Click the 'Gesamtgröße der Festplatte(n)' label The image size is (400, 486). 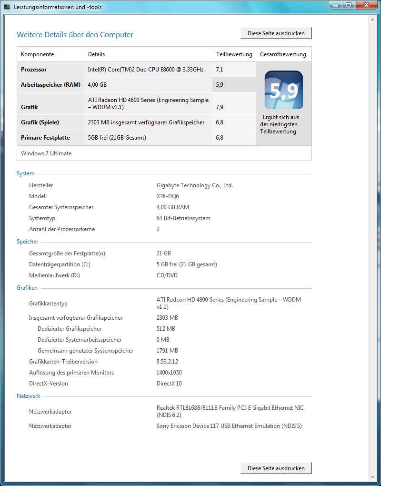[67, 253]
